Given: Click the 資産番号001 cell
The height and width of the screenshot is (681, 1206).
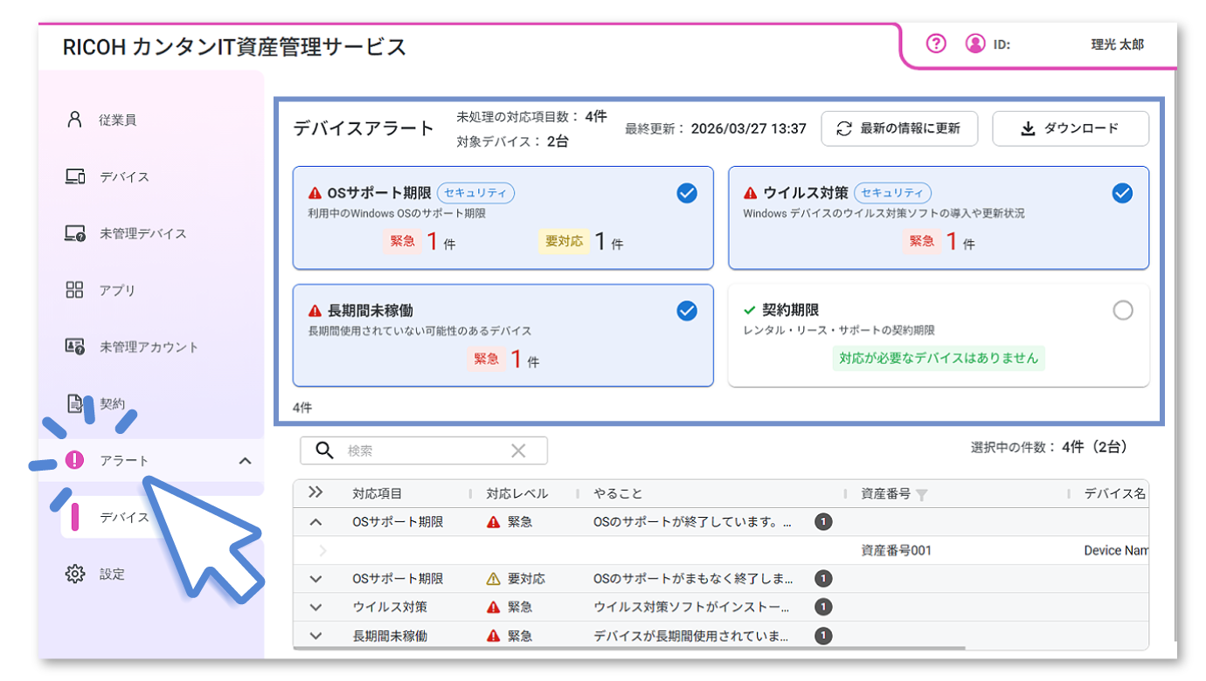Looking at the screenshot, I should click(x=896, y=551).
